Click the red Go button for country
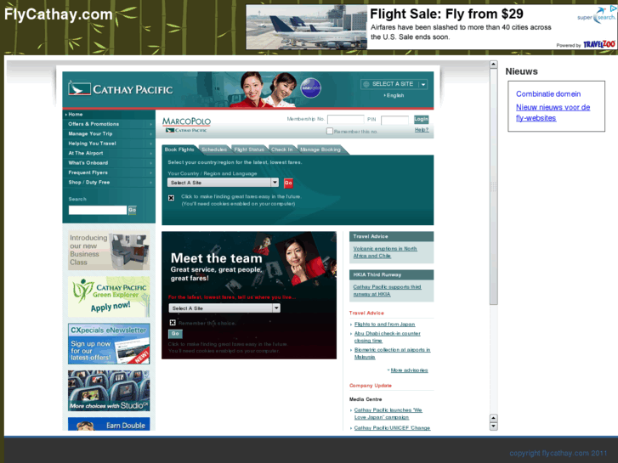The image size is (618, 463). tap(288, 183)
